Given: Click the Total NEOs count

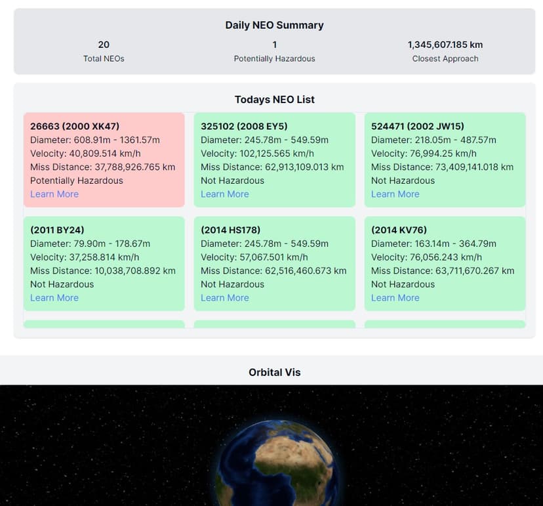Looking at the screenshot, I should coord(104,45).
